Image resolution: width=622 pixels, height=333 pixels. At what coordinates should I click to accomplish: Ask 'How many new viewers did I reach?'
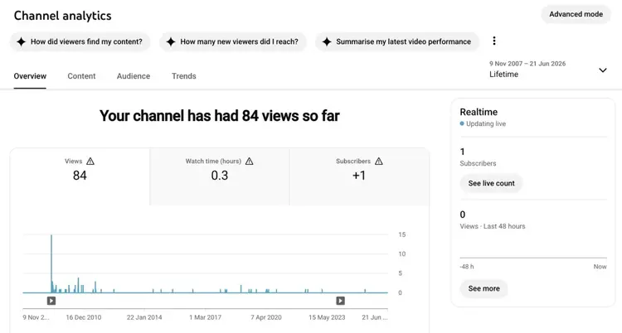233,41
